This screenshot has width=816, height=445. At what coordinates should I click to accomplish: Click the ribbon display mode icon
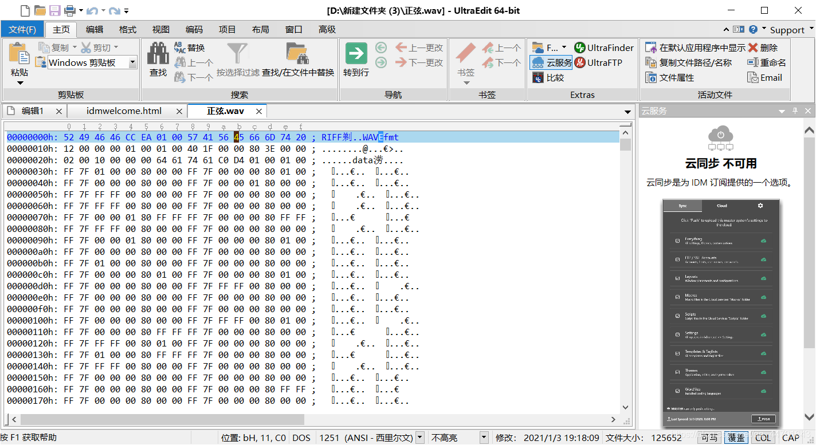click(x=739, y=29)
